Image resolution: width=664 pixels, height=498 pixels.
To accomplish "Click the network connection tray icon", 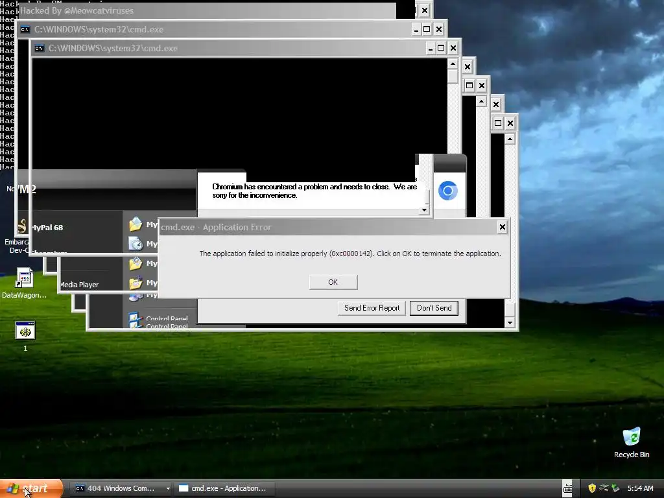I will tap(604, 488).
